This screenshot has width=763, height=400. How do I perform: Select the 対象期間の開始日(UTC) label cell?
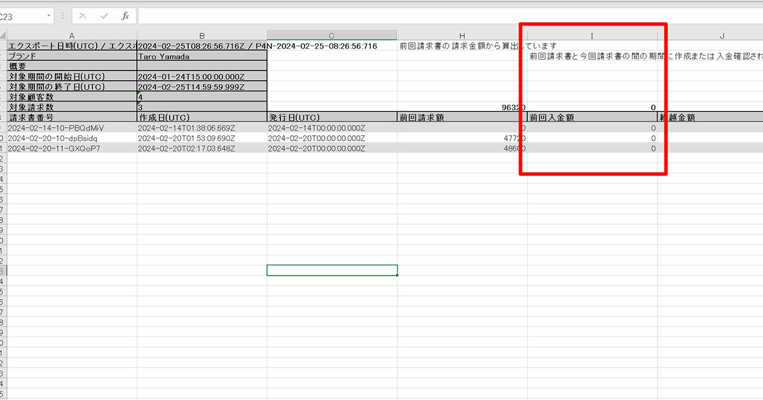coord(72,76)
